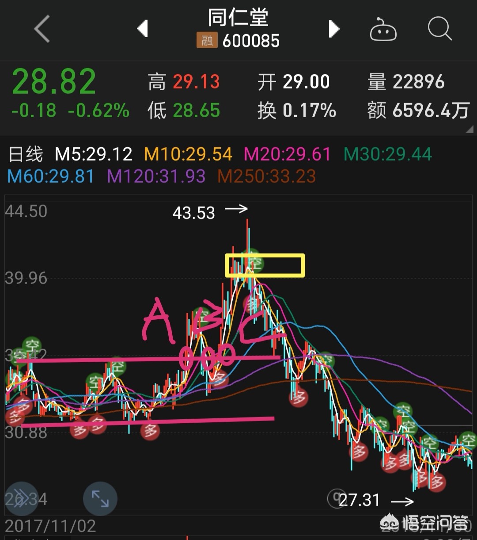The width and height of the screenshot is (477, 540).
Task: Expand chart to fullscreen with arrows icon
Action: coord(100,499)
